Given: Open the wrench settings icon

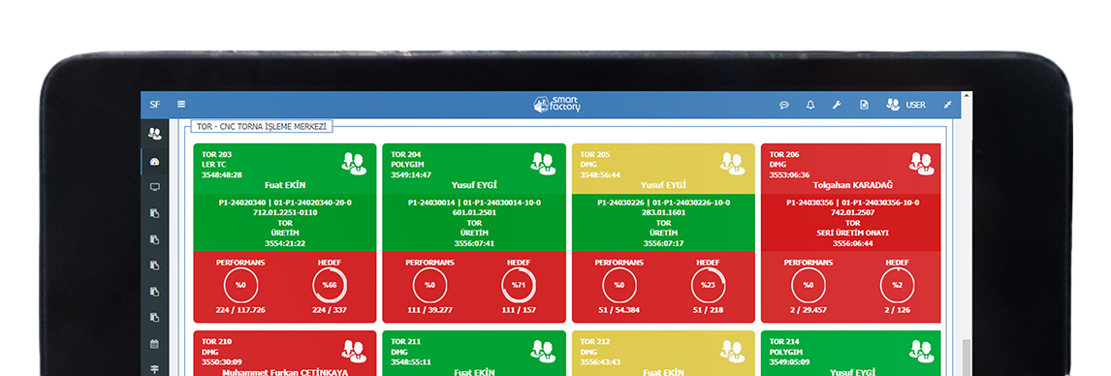Looking at the screenshot, I should [x=836, y=105].
